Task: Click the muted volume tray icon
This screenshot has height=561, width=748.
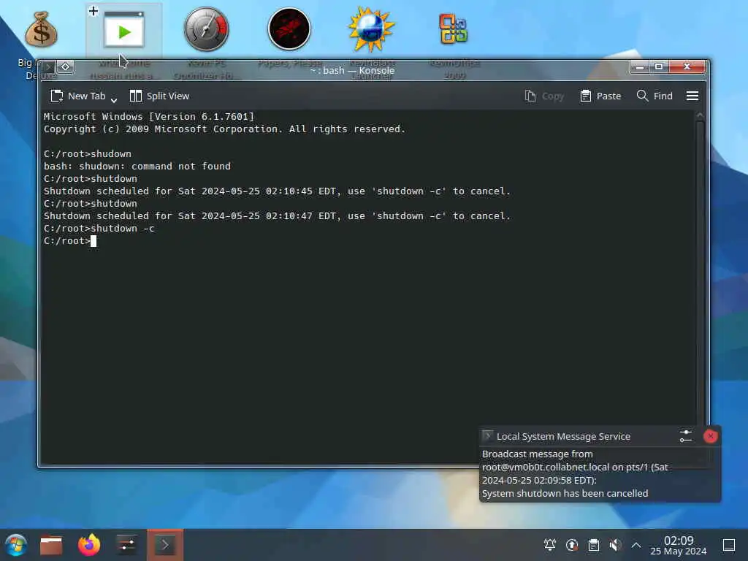Action: (x=615, y=545)
